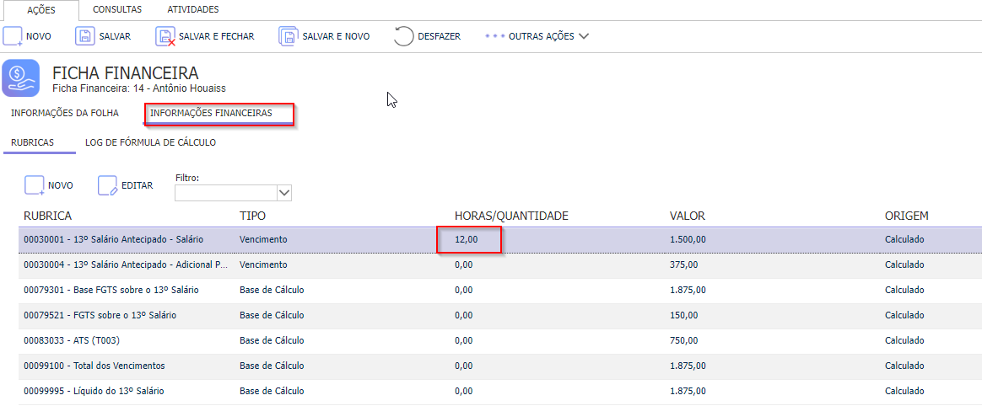Click inside the Filtro combo box field

click(x=225, y=193)
